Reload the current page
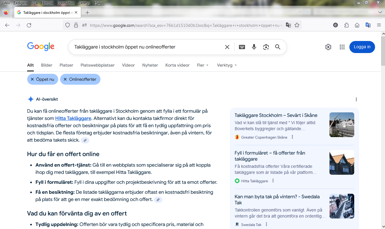This screenshot has height=229, width=385. (29, 25)
